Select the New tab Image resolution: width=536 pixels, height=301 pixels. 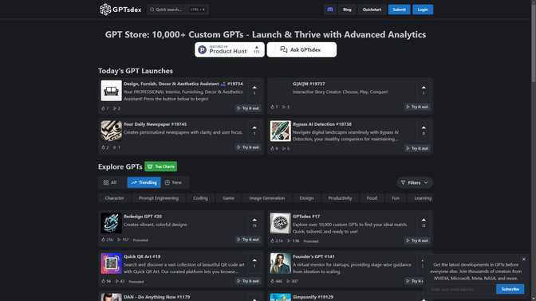[173, 182]
